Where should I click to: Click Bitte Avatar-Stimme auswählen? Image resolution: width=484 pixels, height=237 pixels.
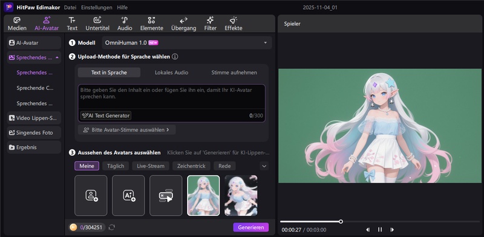pyautogui.click(x=126, y=130)
